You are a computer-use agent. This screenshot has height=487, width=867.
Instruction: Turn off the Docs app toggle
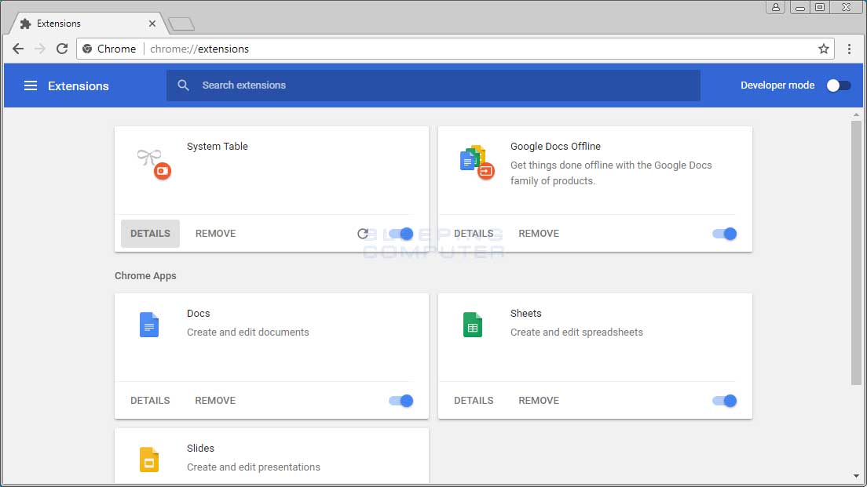click(x=401, y=401)
